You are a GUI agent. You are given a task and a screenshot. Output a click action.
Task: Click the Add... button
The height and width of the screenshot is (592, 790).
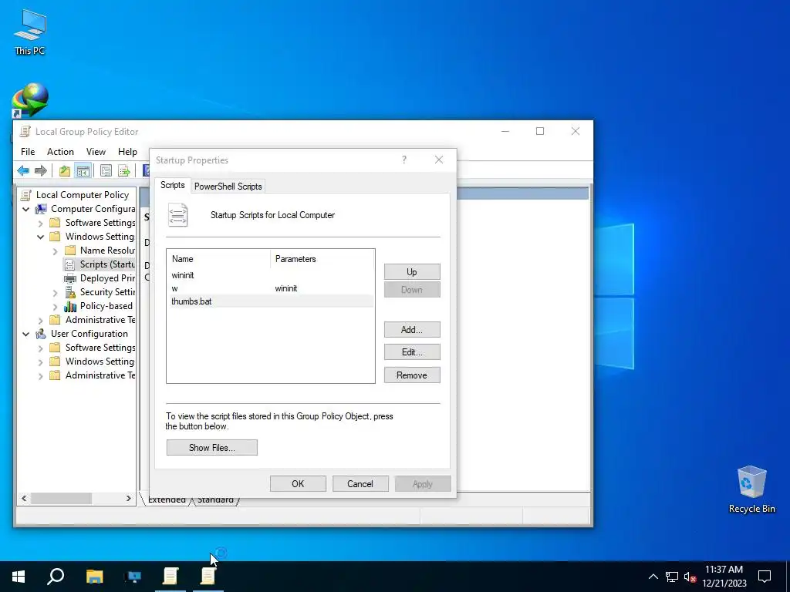(x=412, y=330)
